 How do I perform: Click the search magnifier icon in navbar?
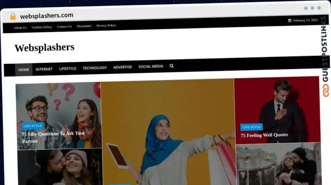click(172, 66)
